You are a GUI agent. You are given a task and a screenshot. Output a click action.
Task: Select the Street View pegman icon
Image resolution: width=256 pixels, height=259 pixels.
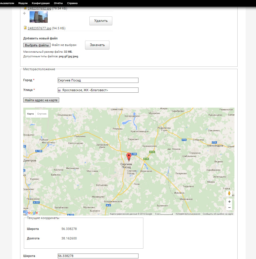229,193
